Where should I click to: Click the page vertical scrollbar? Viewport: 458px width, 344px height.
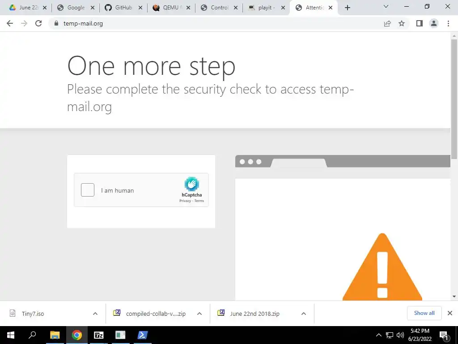454,99
